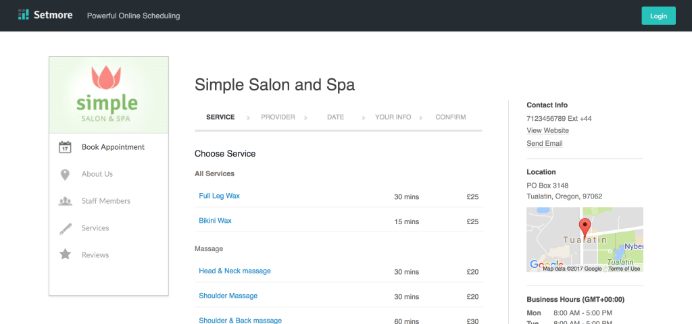
Task: Click the £25 price of Bikini Wax
Action: coord(472,221)
